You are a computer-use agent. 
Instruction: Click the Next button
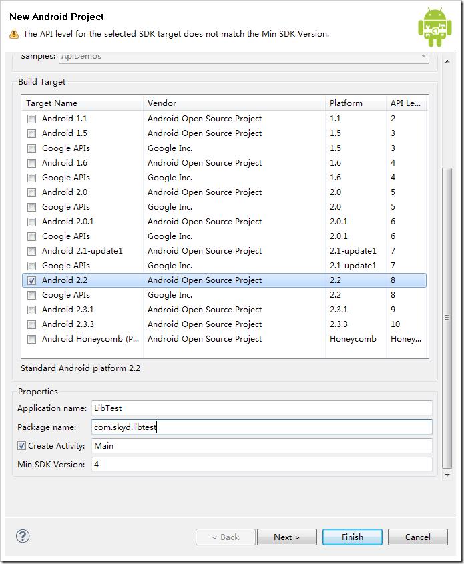tap(286, 537)
